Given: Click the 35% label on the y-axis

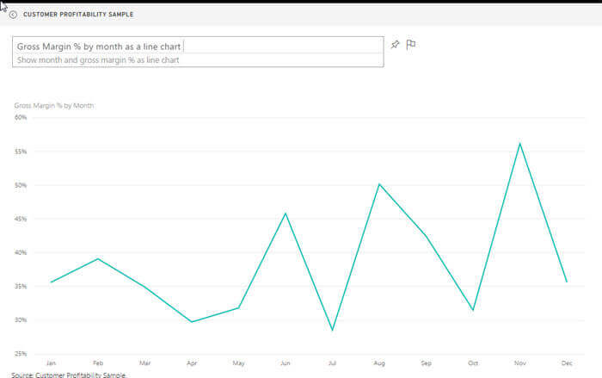Looking at the screenshot, I should click(21, 286).
